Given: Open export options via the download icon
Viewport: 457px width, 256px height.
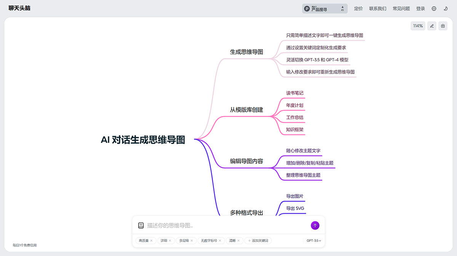Looking at the screenshot, I should (443, 26).
